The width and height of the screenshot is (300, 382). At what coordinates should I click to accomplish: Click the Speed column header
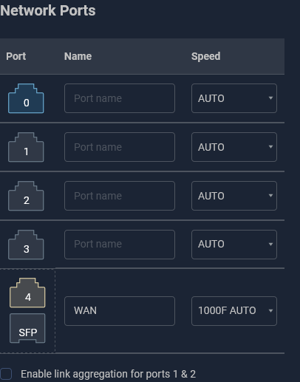(x=206, y=56)
